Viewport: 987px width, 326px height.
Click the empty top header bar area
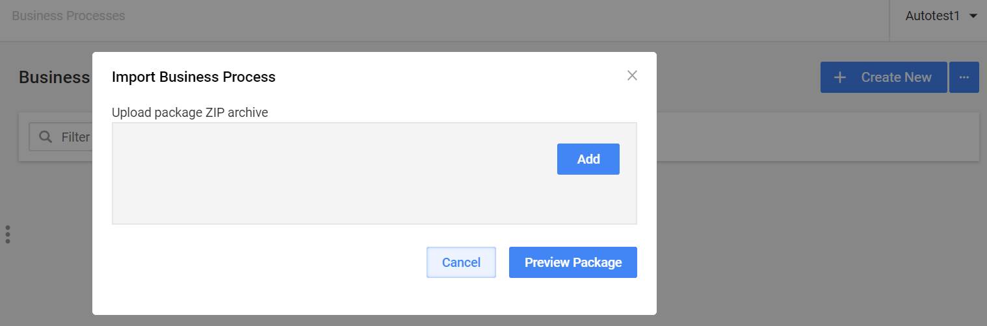point(507,19)
